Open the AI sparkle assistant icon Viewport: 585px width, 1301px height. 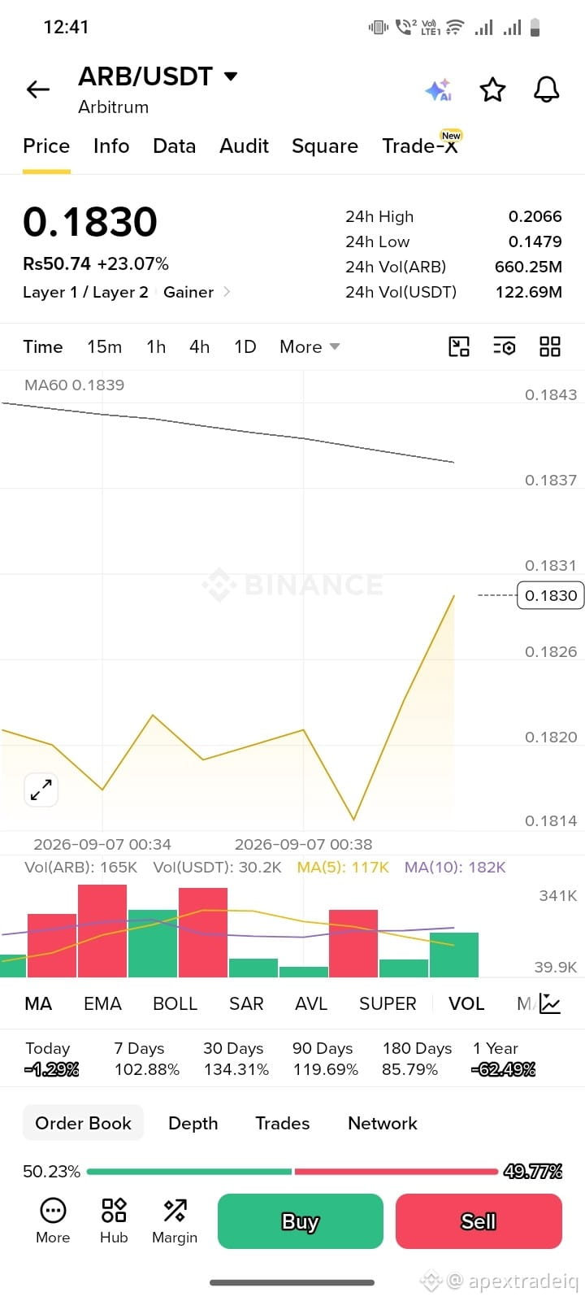pos(439,89)
